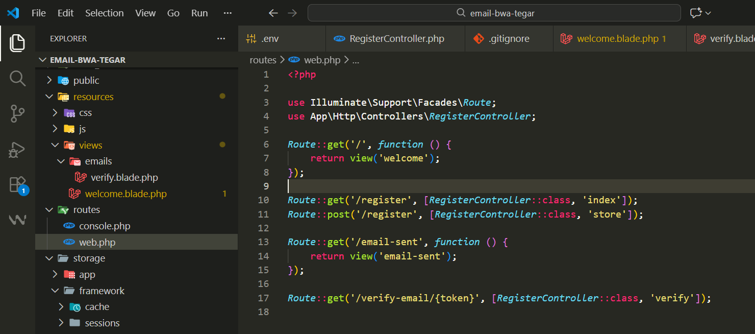This screenshot has height=334, width=755.
Task: Expand the public folder
Action: 86,81
